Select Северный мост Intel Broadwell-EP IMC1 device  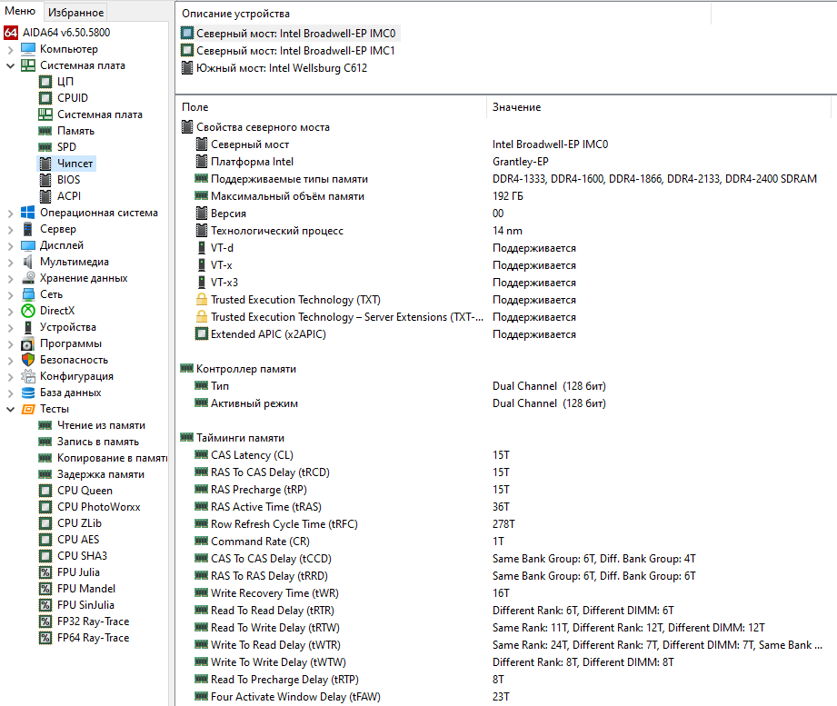coord(288,51)
